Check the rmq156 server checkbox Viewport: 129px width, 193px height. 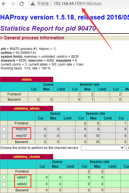coord(4,129)
